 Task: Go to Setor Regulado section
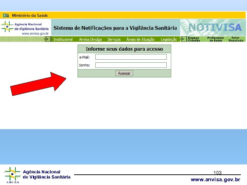coord(236,39)
